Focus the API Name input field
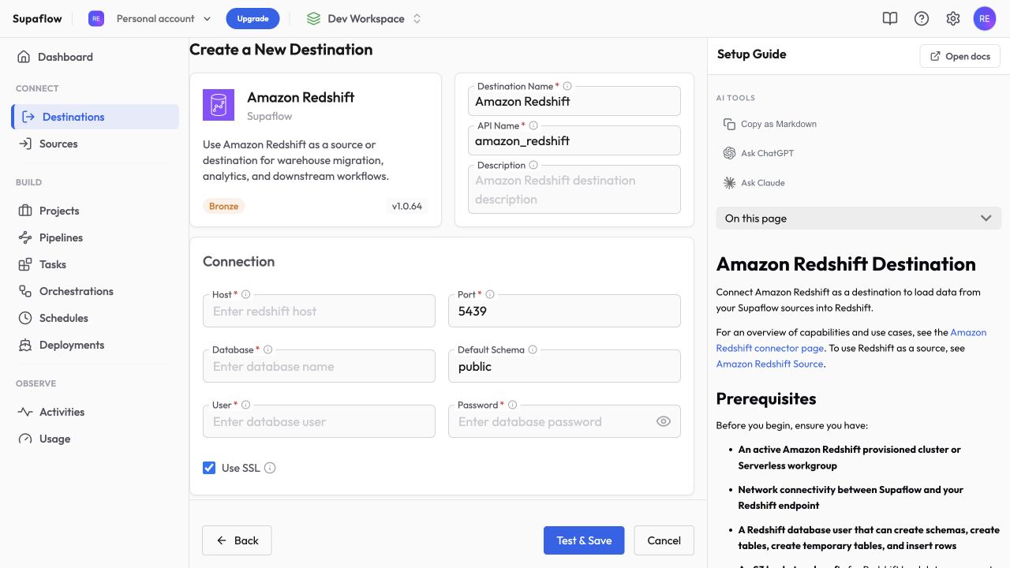This screenshot has height=568, width=1010. (x=574, y=140)
